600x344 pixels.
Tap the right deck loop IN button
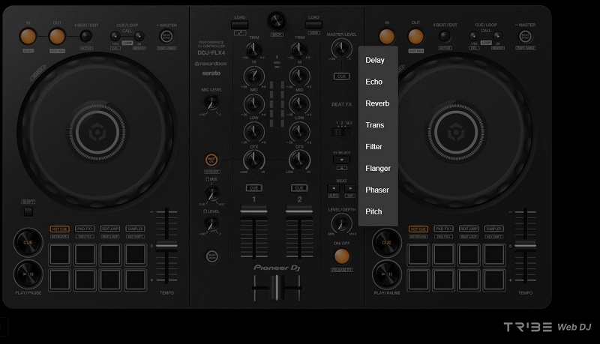tap(387, 37)
